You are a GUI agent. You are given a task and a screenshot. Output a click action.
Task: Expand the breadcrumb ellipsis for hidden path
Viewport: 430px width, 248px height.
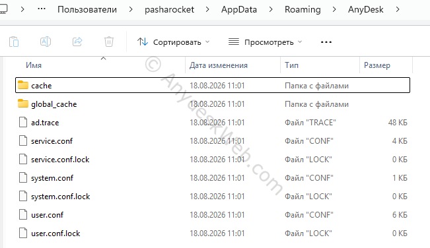(42, 9)
